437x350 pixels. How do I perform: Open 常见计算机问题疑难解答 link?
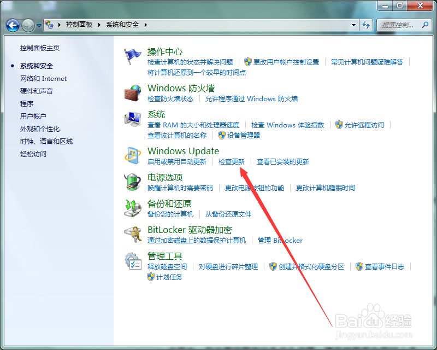tap(367, 62)
